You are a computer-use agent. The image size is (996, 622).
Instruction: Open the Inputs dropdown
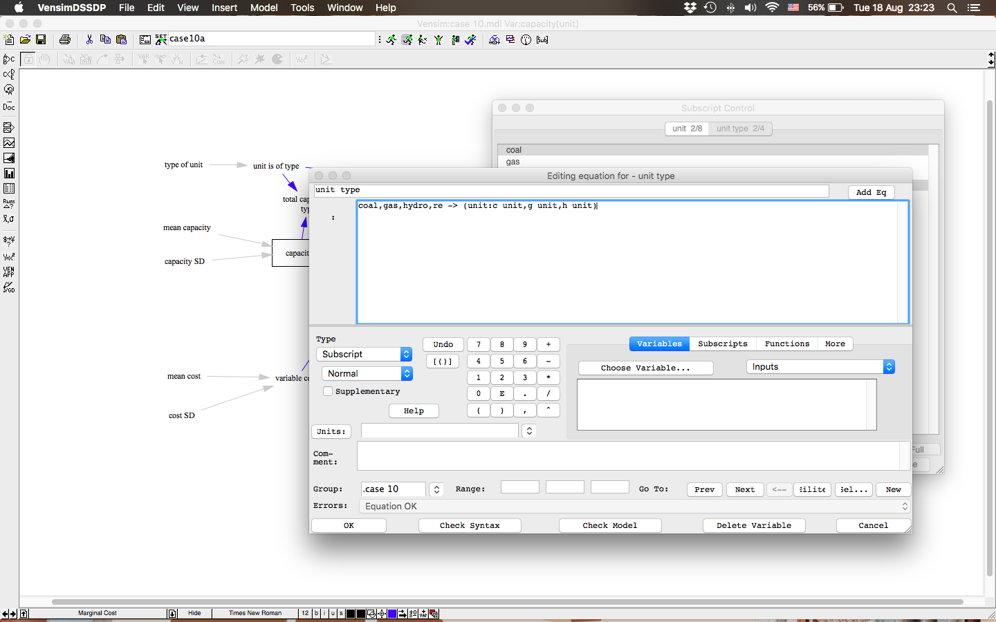[x=821, y=367]
